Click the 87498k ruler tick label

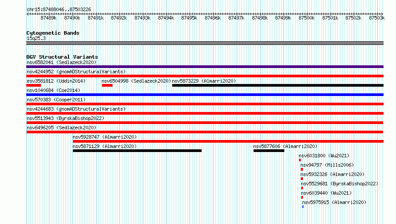(260, 18)
